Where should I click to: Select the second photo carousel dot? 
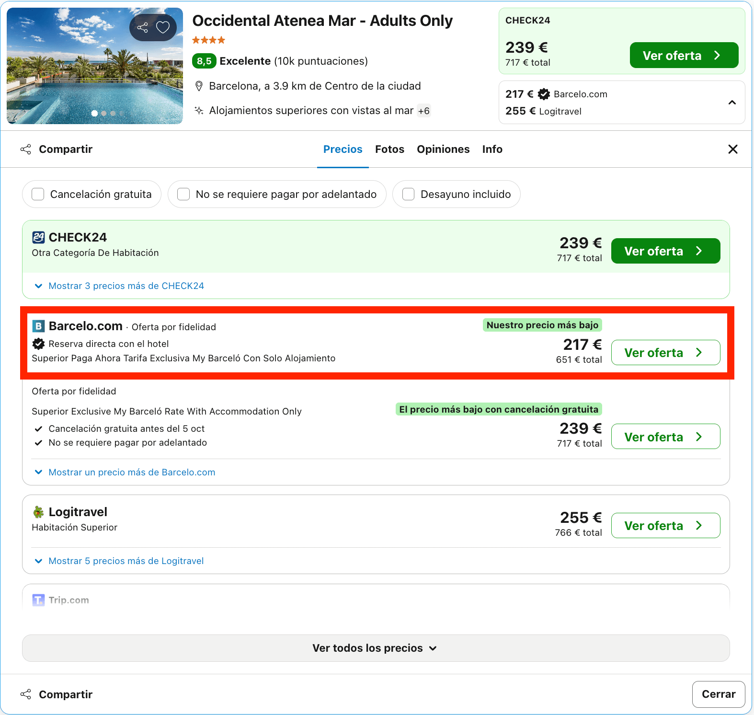[x=104, y=114]
